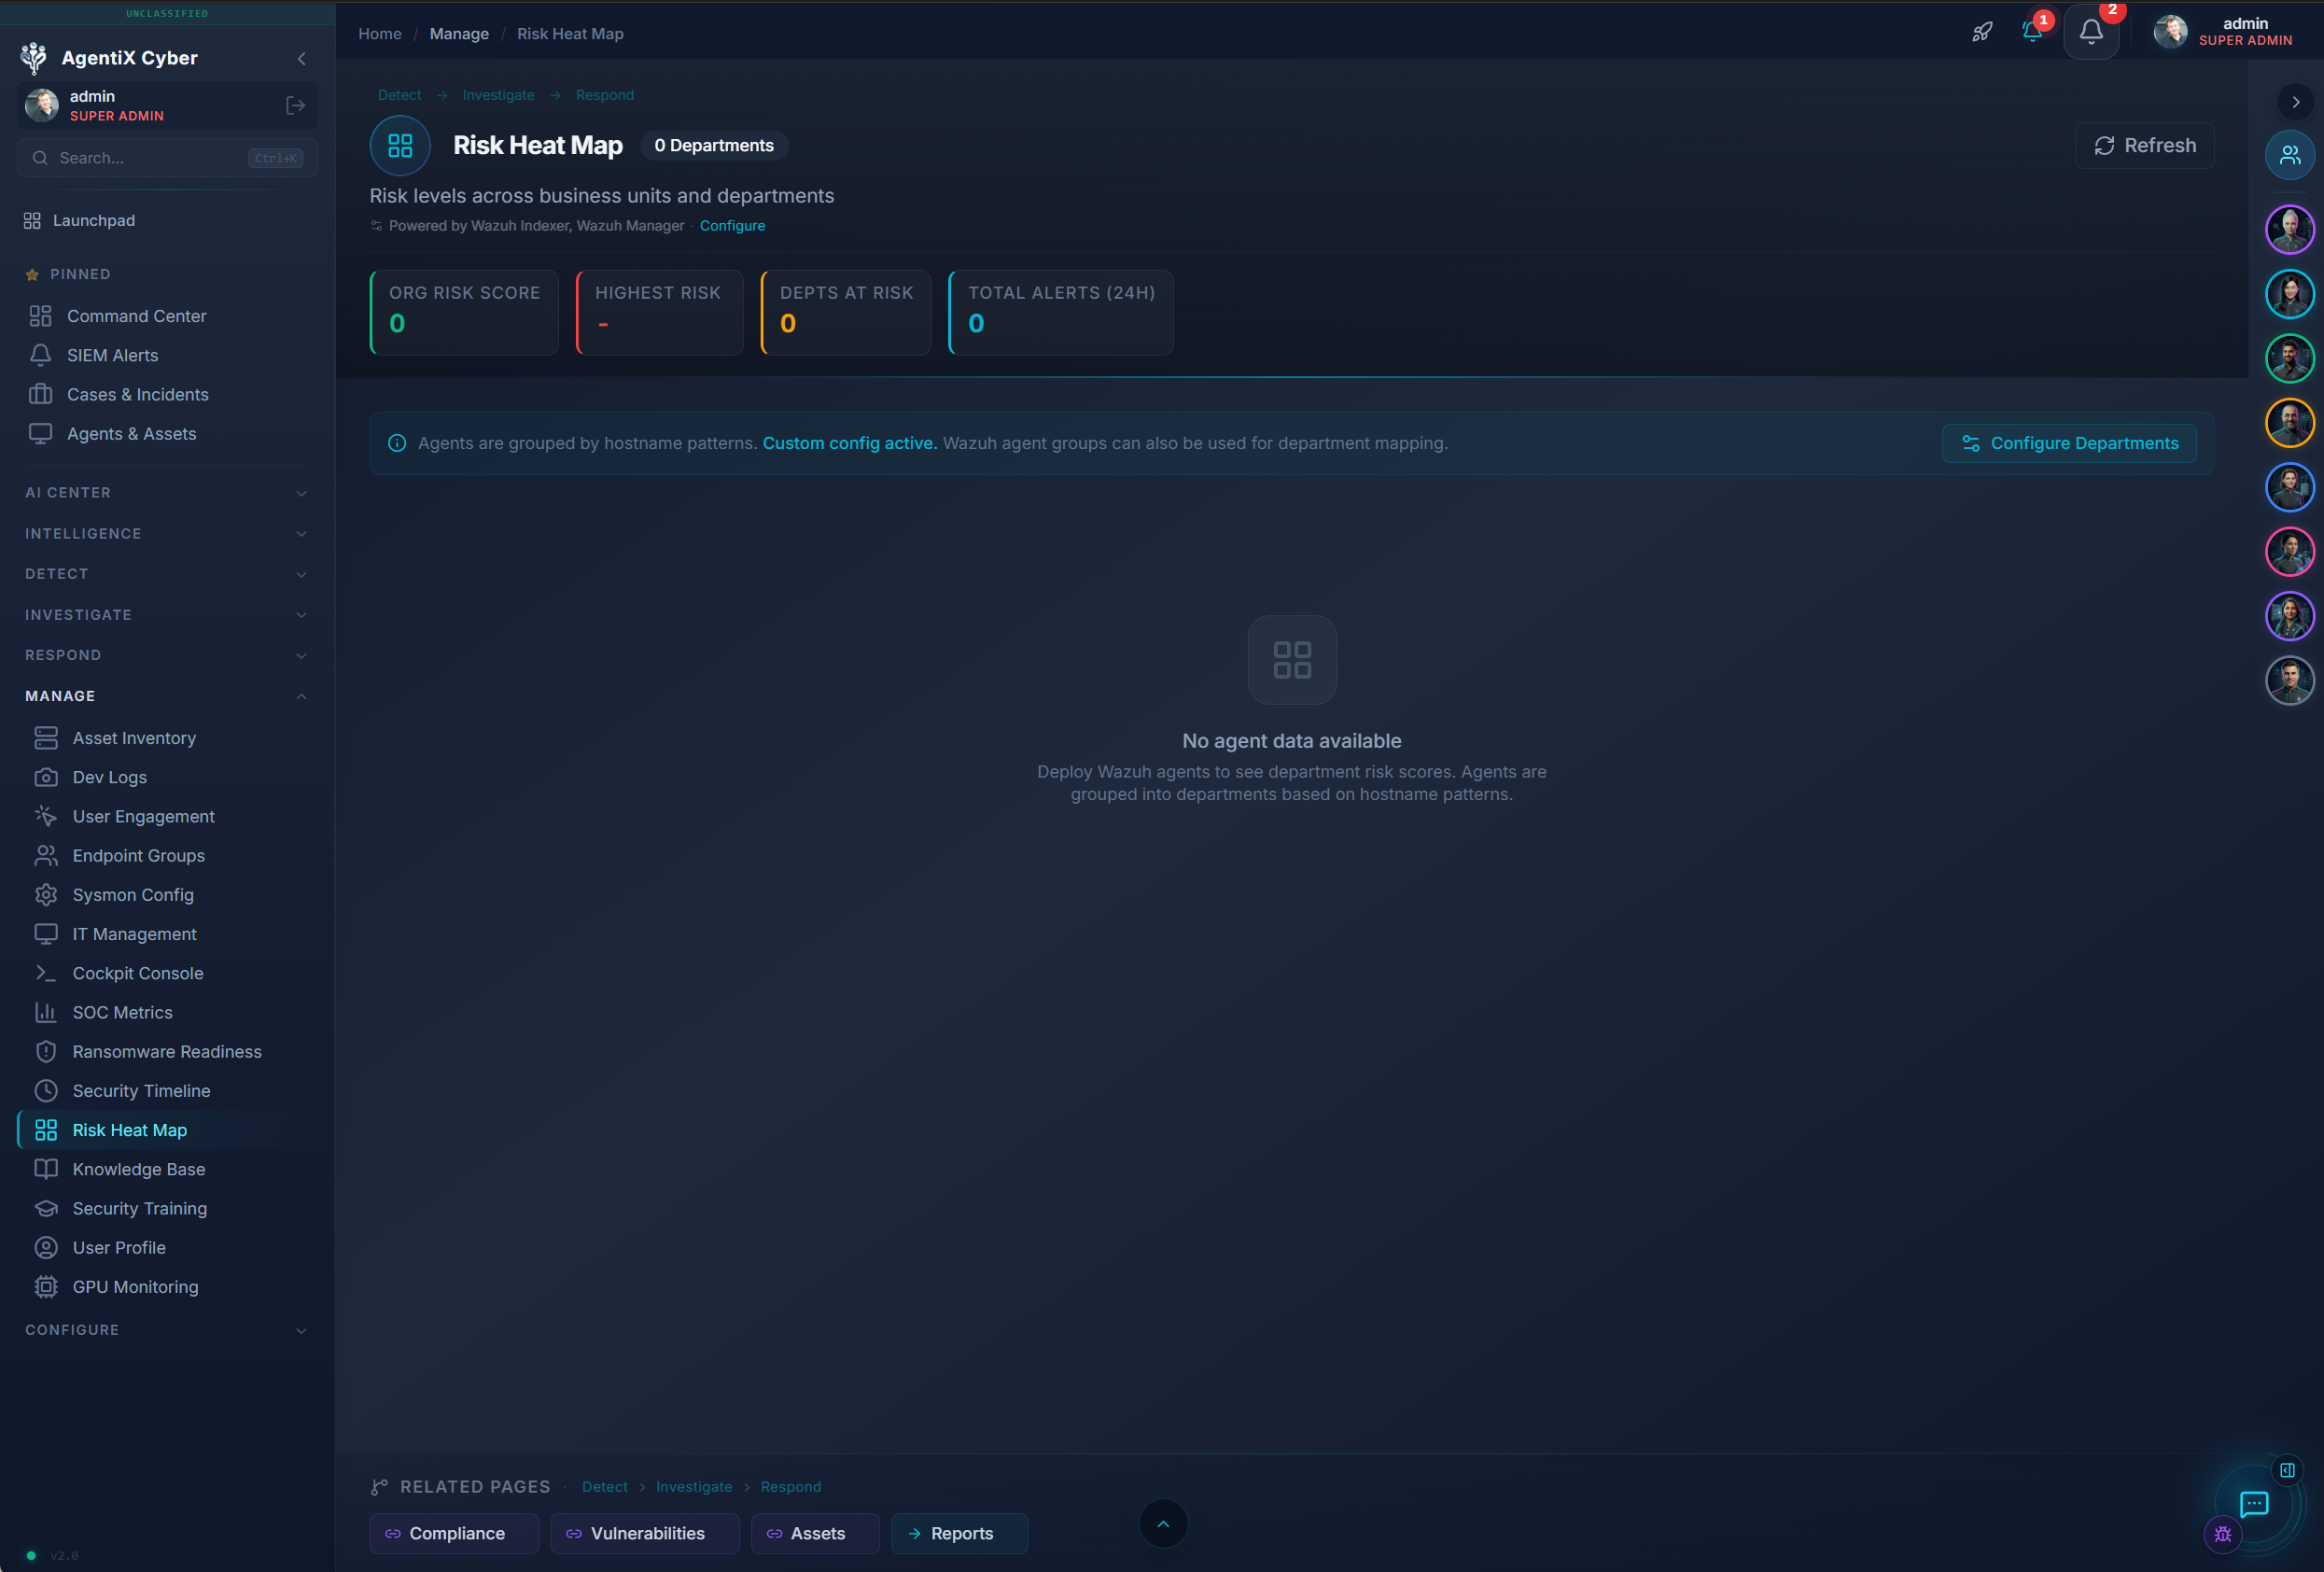Click the purple bug report icon
The width and height of the screenshot is (2324, 1572).
2222,1534
